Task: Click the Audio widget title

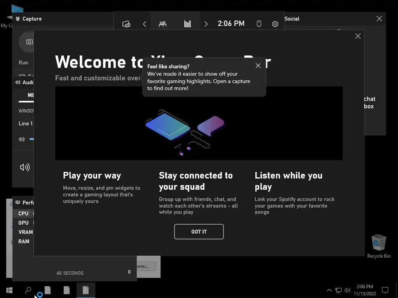Action: click(x=28, y=82)
